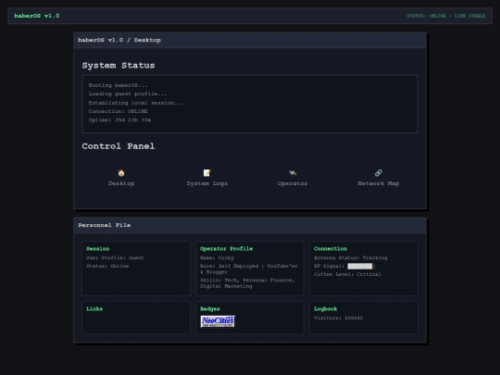
Task: Click the Role: Self Employed text
Action: coord(249,269)
